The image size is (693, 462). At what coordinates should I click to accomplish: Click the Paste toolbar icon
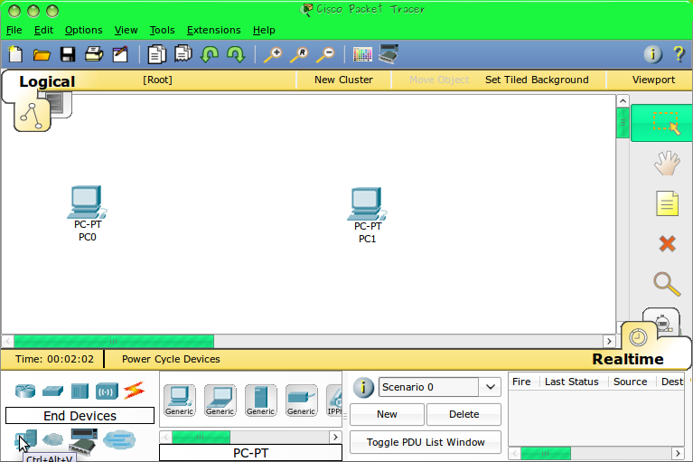183,54
